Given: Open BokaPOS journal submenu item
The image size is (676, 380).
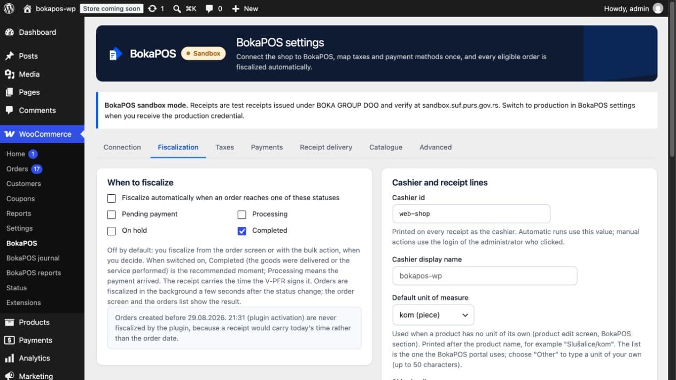Looking at the screenshot, I should pos(33,258).
